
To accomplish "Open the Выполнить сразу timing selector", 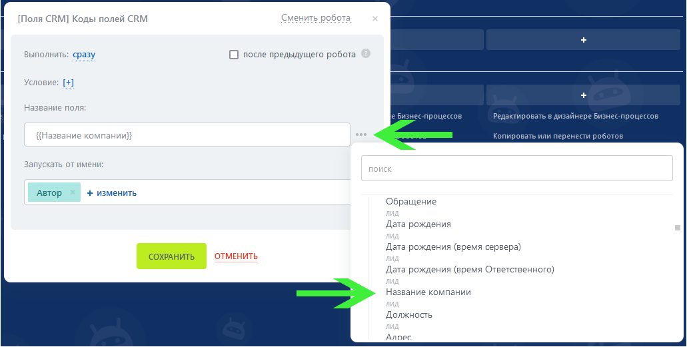I will tap(84, 55).
